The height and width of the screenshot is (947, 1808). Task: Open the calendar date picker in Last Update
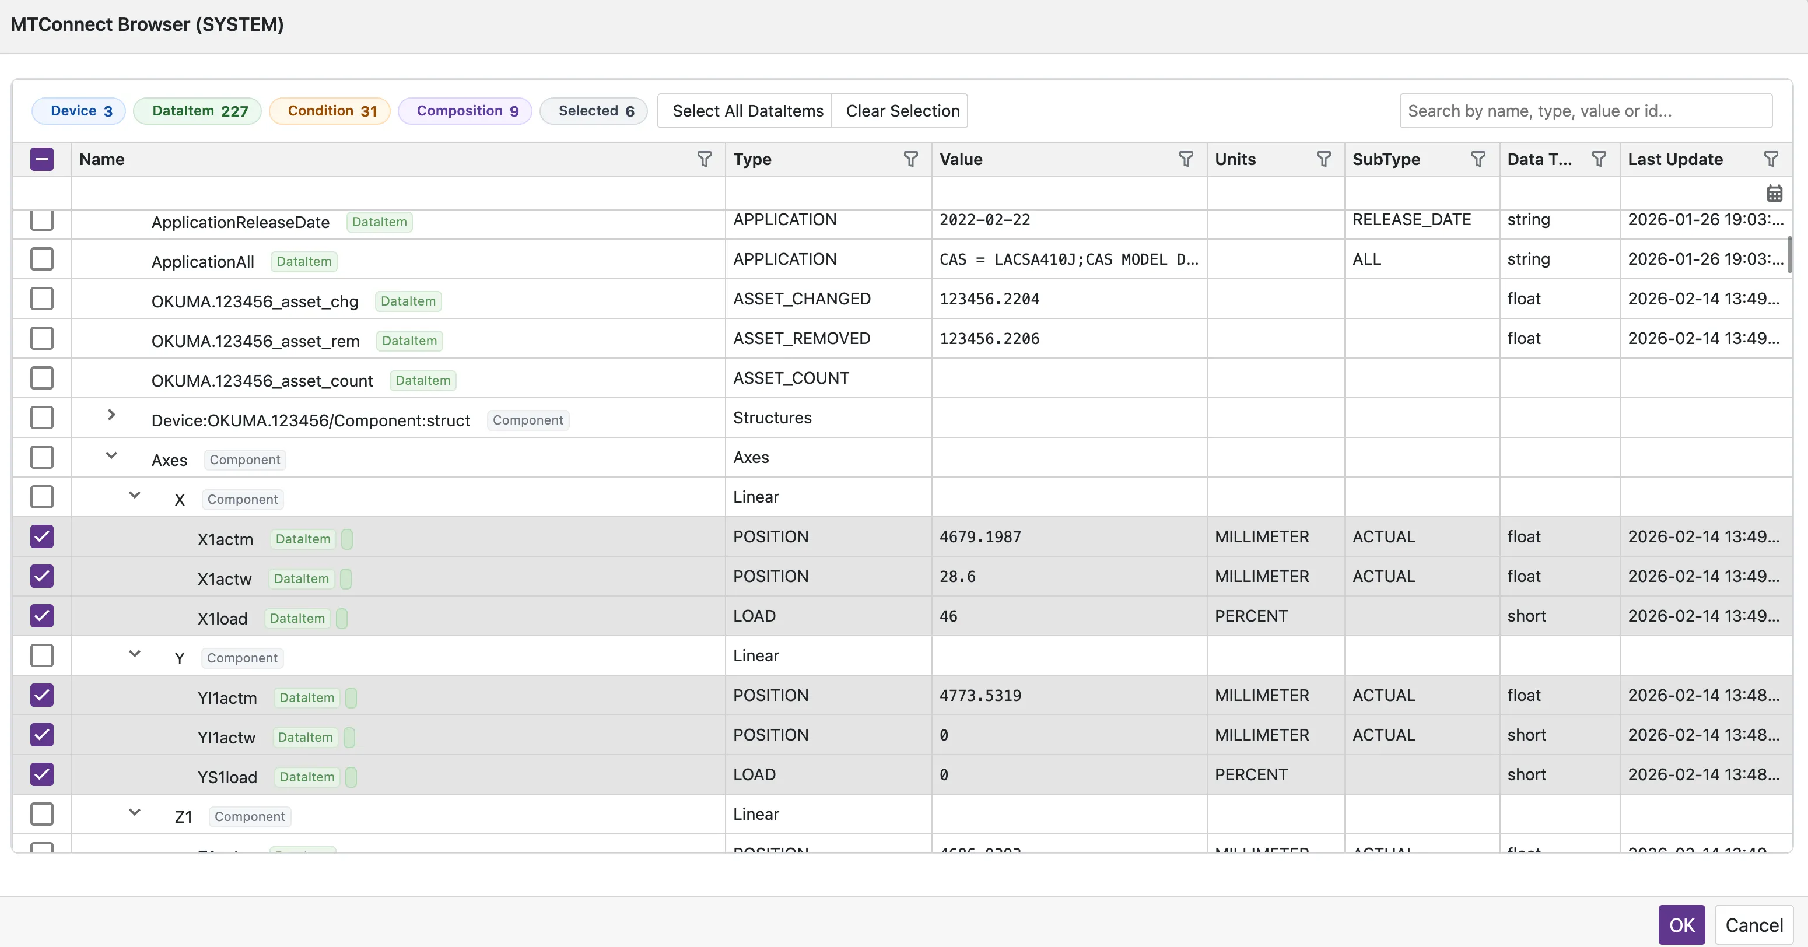pos(1775,194)
